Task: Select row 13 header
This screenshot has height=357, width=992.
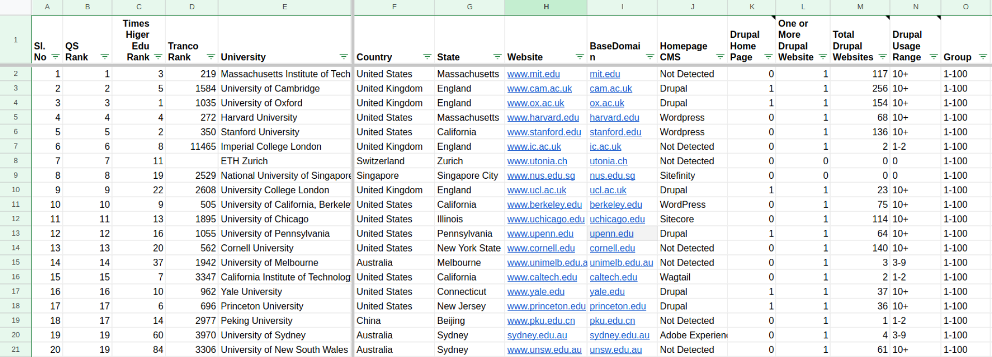Action: pos(16,234)
